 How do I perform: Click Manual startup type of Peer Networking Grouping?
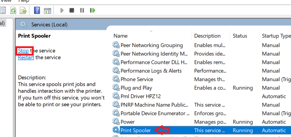[x=271, y=45]
